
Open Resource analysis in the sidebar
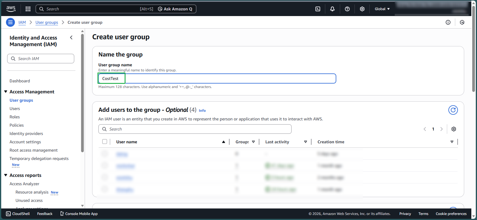point(32,192)
